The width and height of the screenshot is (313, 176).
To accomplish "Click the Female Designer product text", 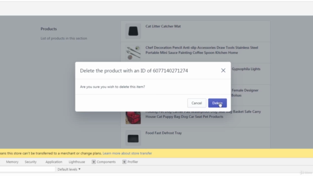I will point(245,92).
